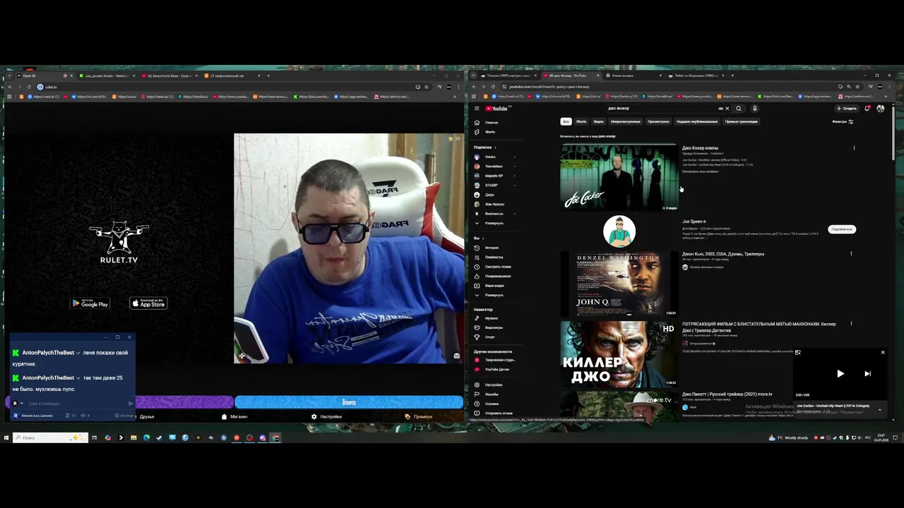Click the Создать button on YouTube
This screenshot has width=904, height=508.
coord(846,109)
